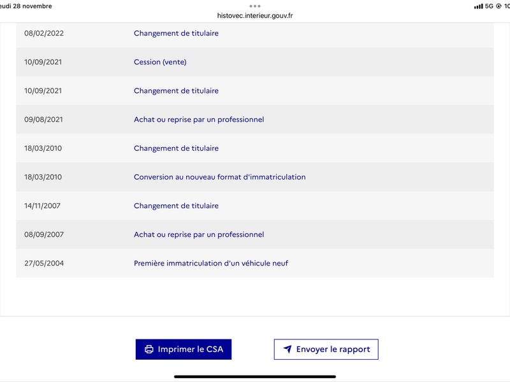510x382 pixels.
Task: Tap the home indicator bar at the bottom
Action: click(255, 377)
